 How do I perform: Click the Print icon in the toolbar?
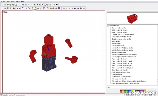click(x=13, y=5)
